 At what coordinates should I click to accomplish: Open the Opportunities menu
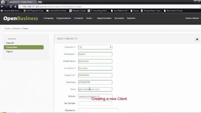(x=104, y=18)
